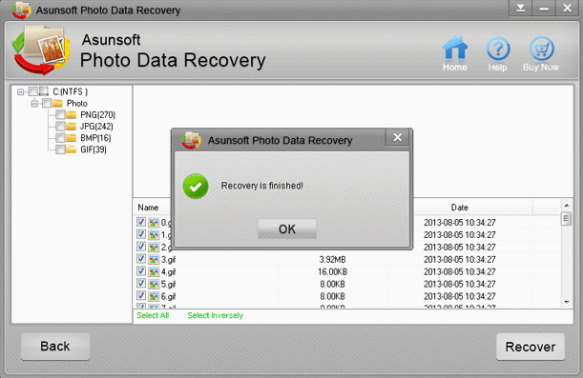Image resolution: width=583 pixels, height=378 pixels.
Task: Check the JPG(242) checkbox
Action: click(x=60, y=126)
